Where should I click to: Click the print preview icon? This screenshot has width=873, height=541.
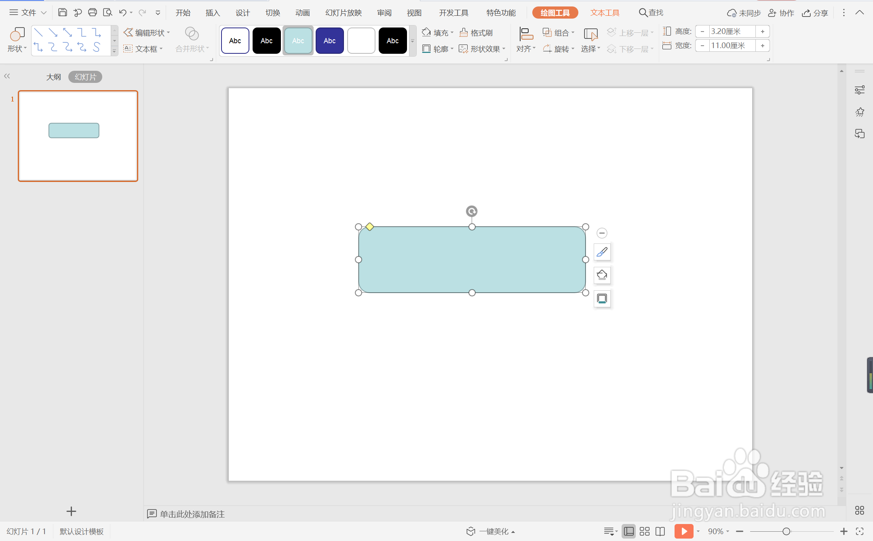[108, 13]
